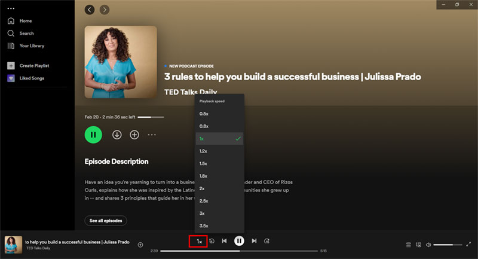Select 0.8x playback speed
The height and width of the screenshot is (259, 478).
click(x=219, y=126)
